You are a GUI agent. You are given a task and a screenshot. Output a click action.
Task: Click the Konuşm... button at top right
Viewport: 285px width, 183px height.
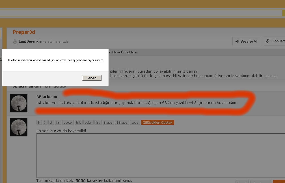pos(275,41)
